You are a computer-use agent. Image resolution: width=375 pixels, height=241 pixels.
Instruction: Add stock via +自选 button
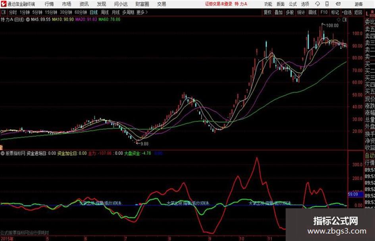point(347,12)
